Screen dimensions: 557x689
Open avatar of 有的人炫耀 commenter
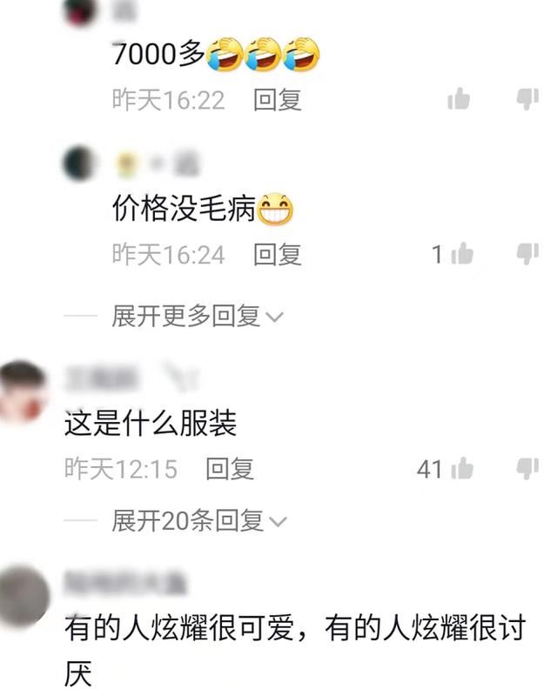pos(24,596)
